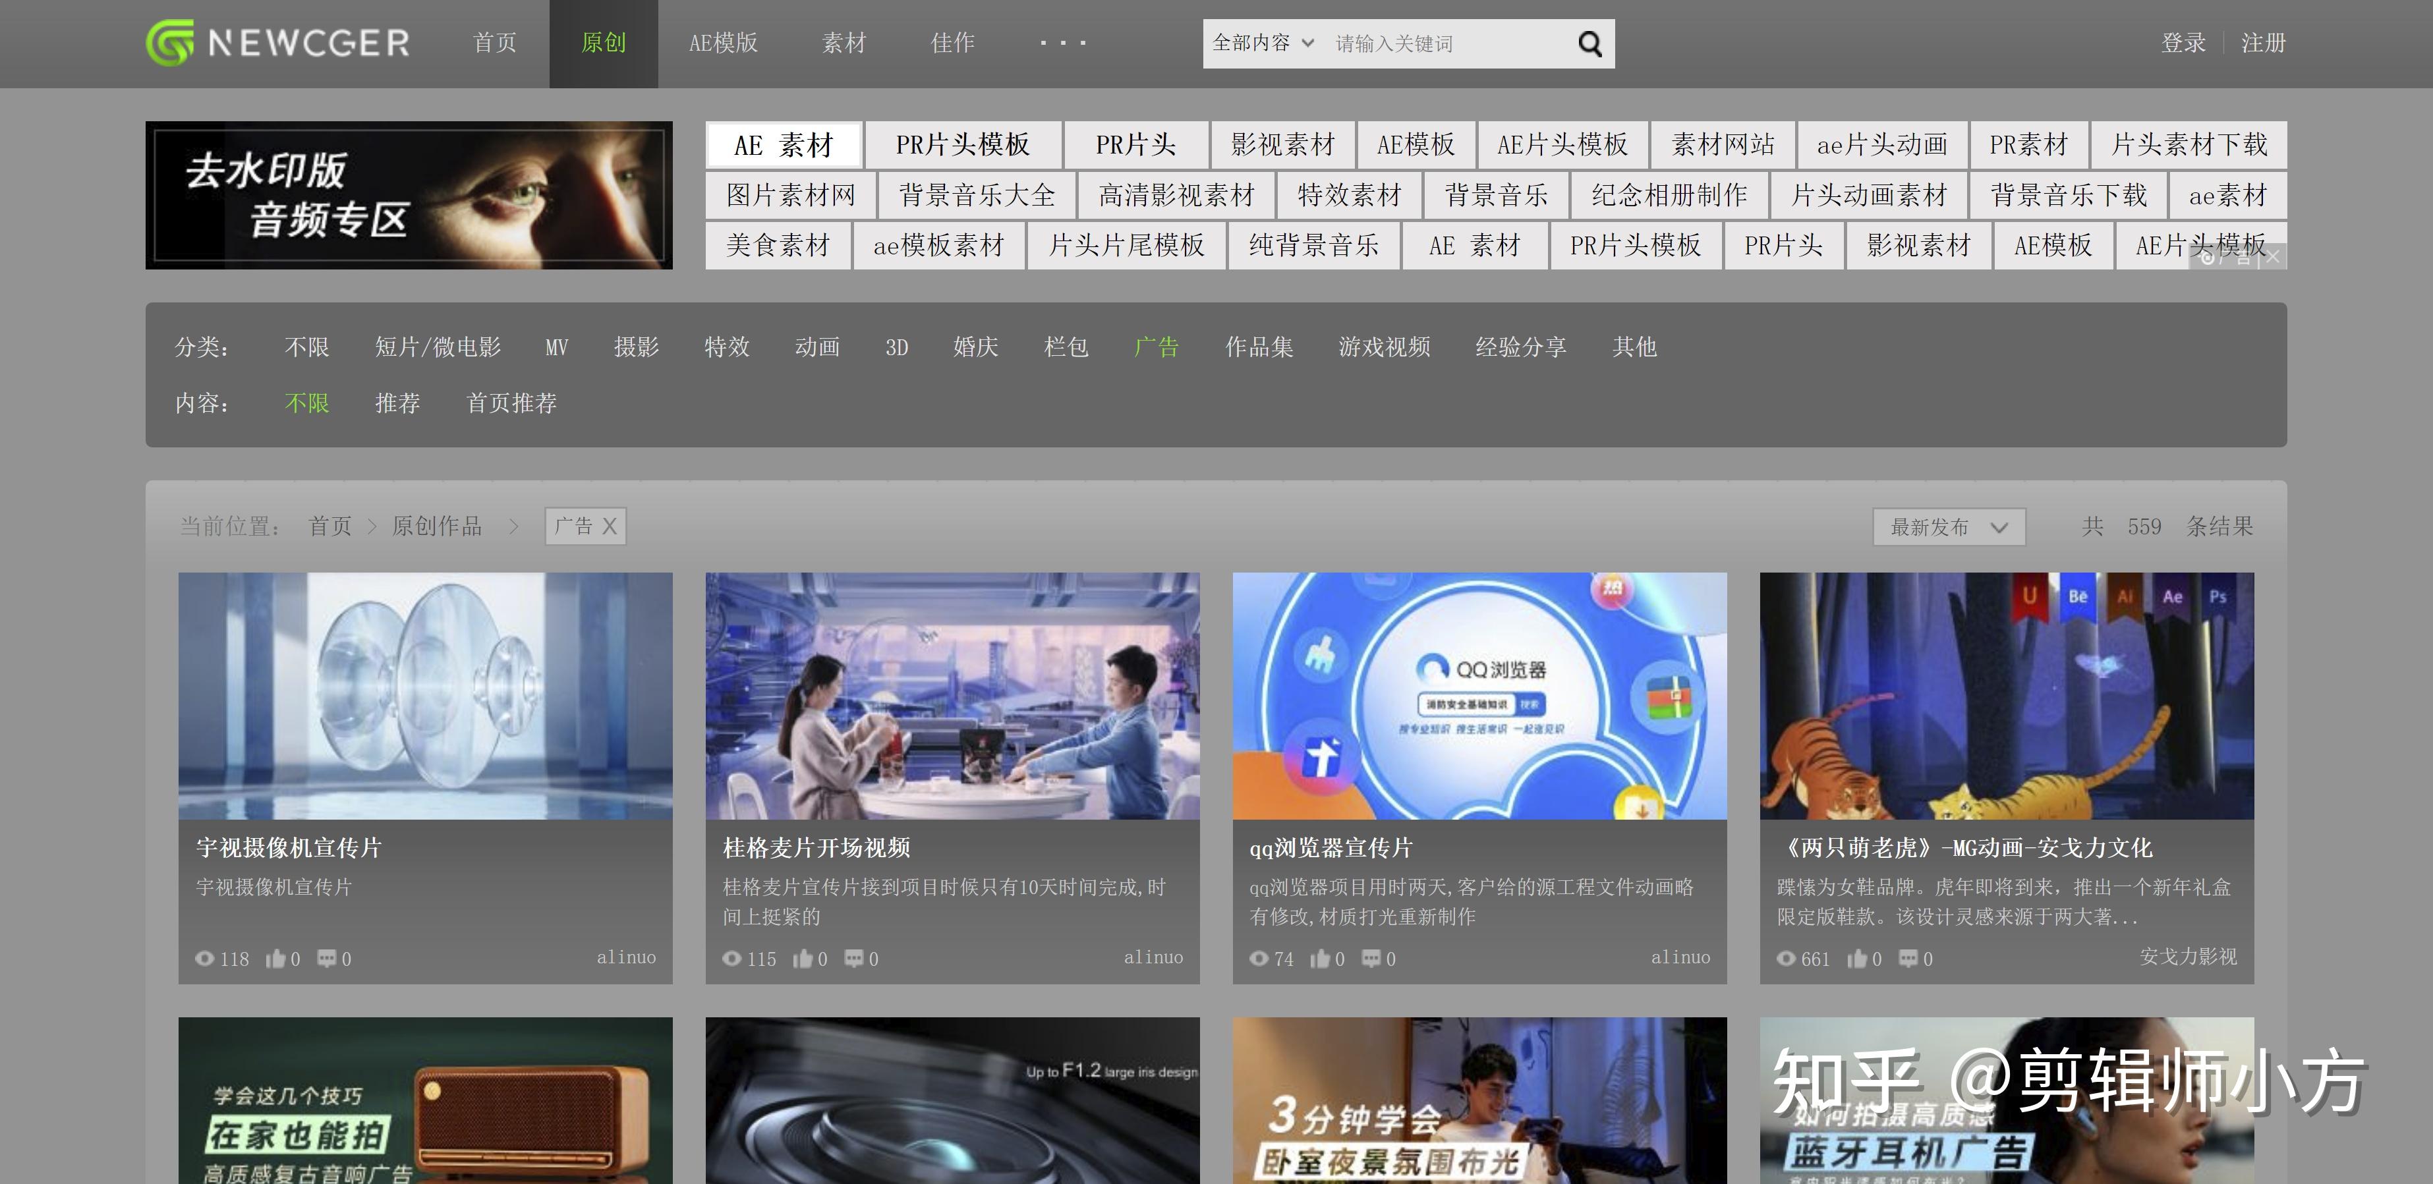Click the 纪念相册制作 tag link

click(1670, 196)
